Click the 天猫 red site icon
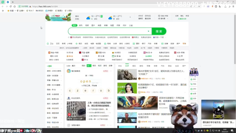Screen dimensions: 236x133 80,53
